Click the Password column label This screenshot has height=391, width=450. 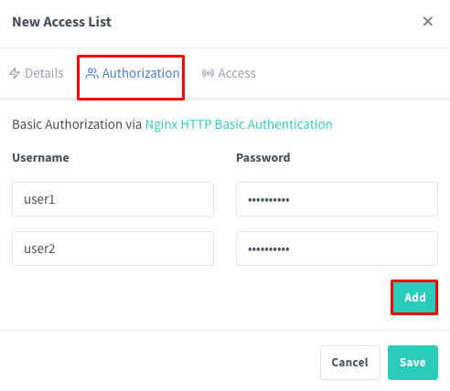pyautogui.click(x=263, y=158)
